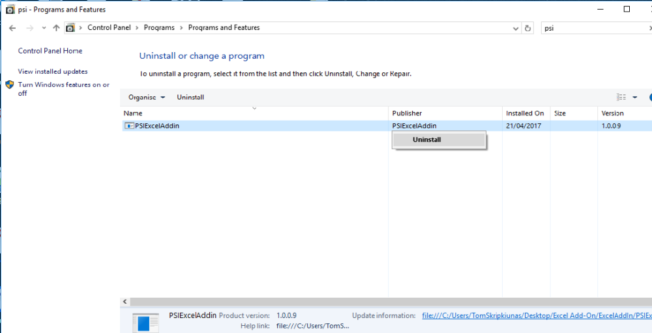Open View installed updates link
This screenshot has height=333, width=652.
[x=53, y=72]
